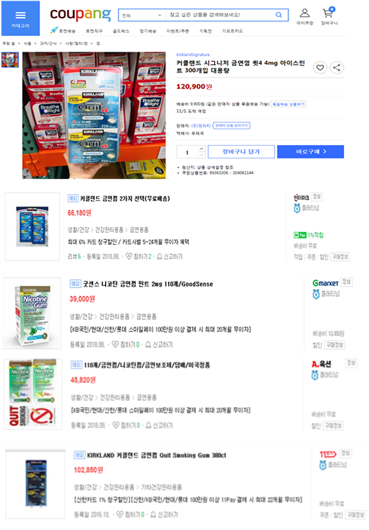Open the 판매자 상품 보러가기 link
This screenshot has height=530, width=369.
[x=232, y=126]
